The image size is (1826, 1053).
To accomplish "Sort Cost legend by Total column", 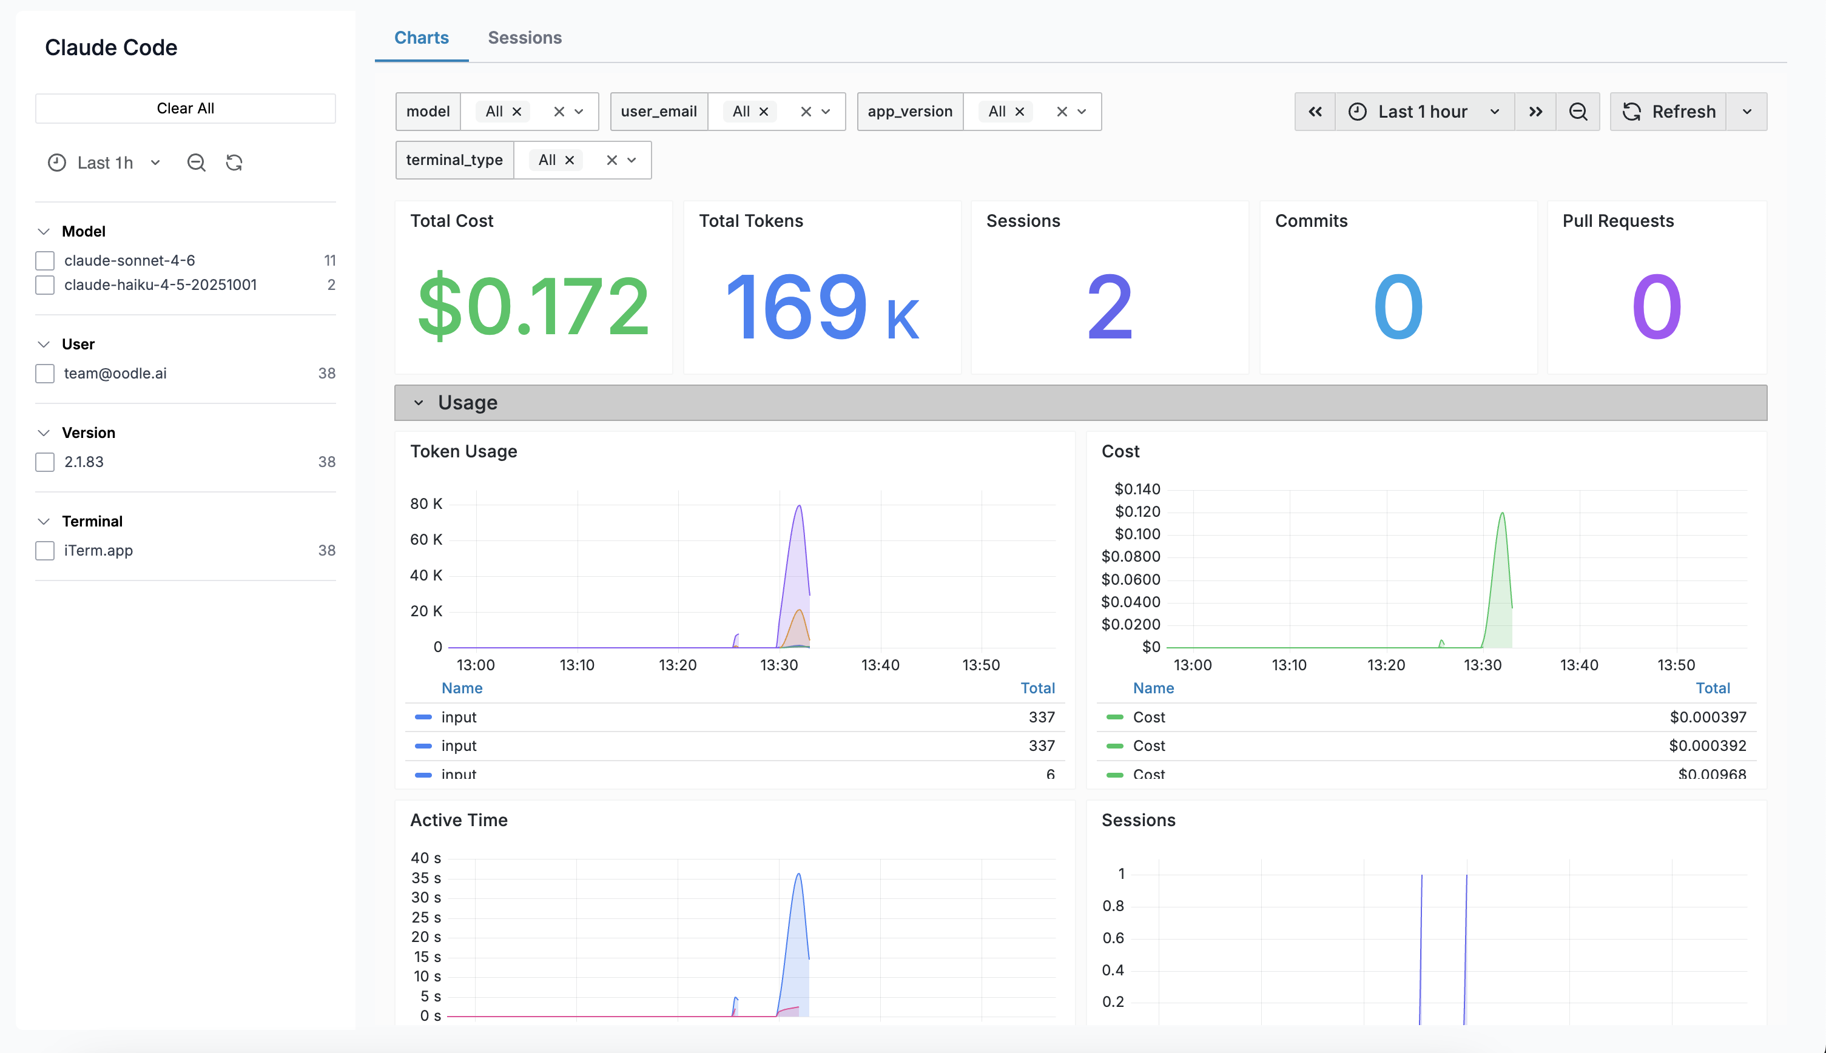I will 1712,688.
